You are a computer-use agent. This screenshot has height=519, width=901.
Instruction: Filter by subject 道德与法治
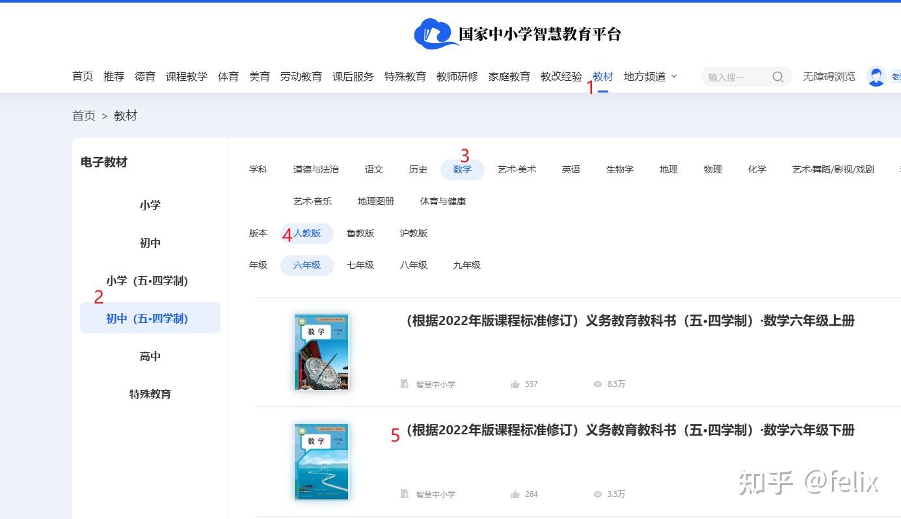point(316,169)
